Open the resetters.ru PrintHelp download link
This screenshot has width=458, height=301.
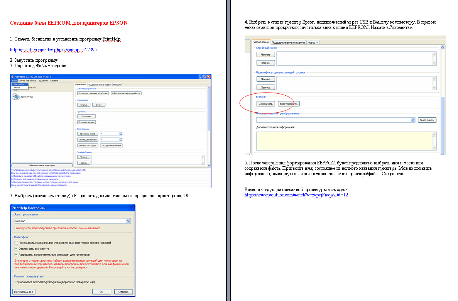click(x=53, y=50)
